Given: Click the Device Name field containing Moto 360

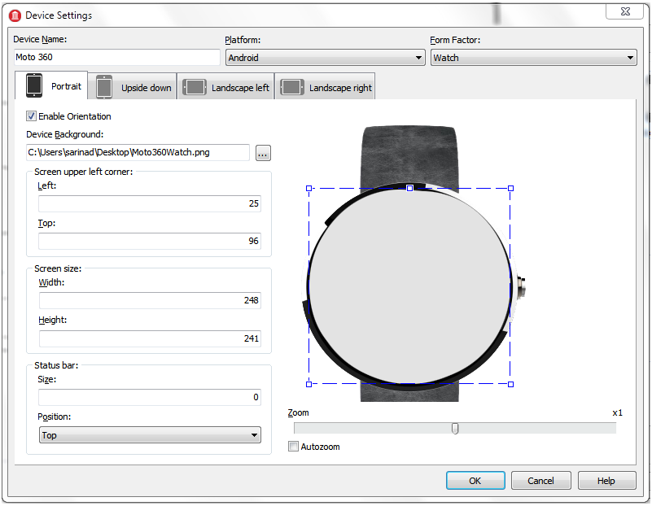Looking at the screenshot, I should pyautogui.click(x=117, y=58).
